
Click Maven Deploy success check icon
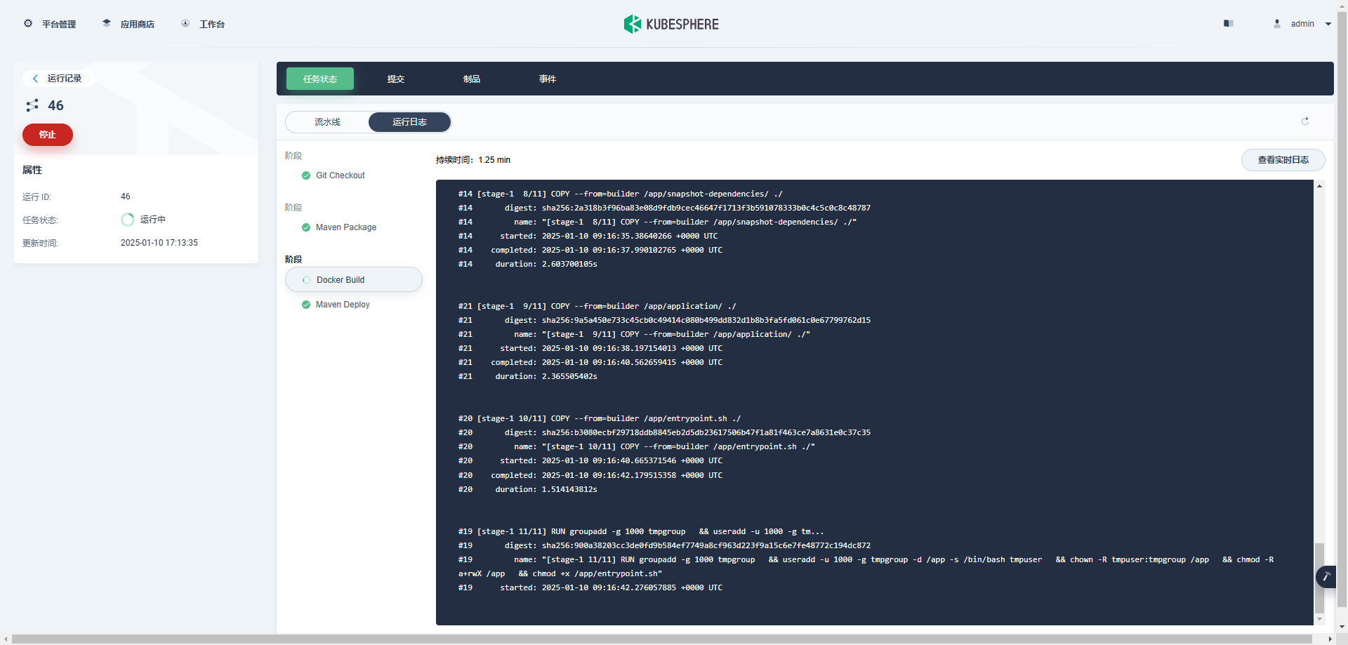tap(306, 305)
